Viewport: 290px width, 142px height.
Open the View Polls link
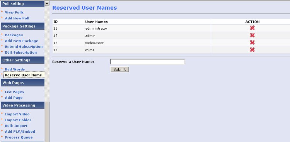(14, 12)
